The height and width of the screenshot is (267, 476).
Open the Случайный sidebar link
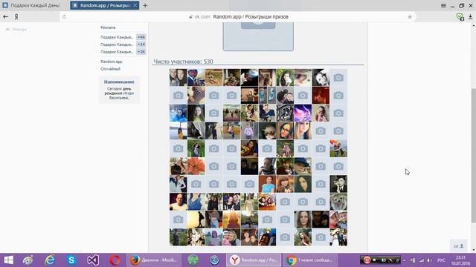point(111,69)
